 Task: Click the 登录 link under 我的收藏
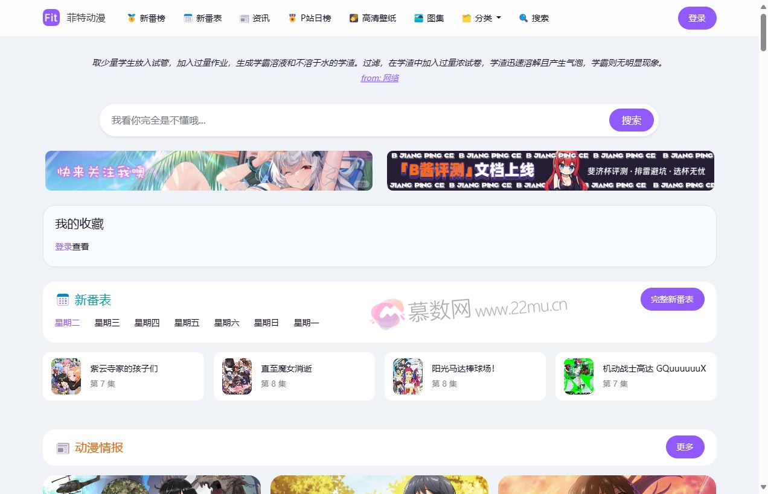pyautogui.click(x=63, y=247)
